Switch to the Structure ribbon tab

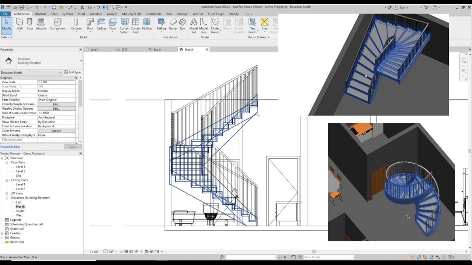coord(40,14)
